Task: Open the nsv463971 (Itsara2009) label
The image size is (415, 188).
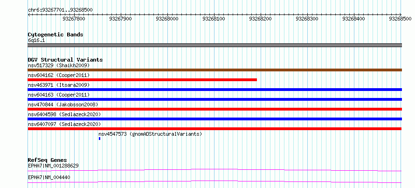Action: (x=59, y=85)
